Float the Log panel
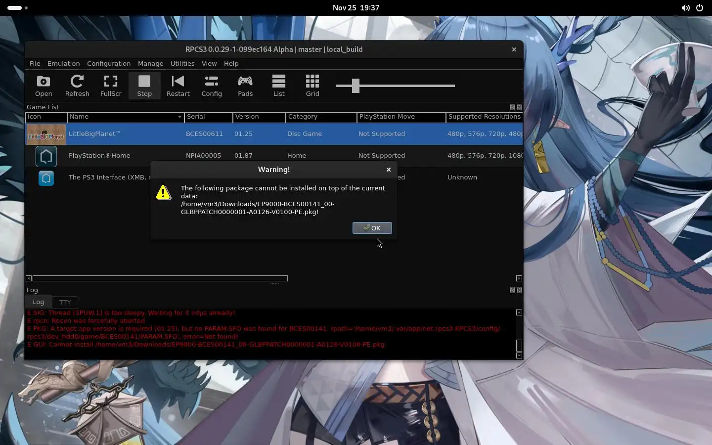712x445 pixels. point(512,290)
